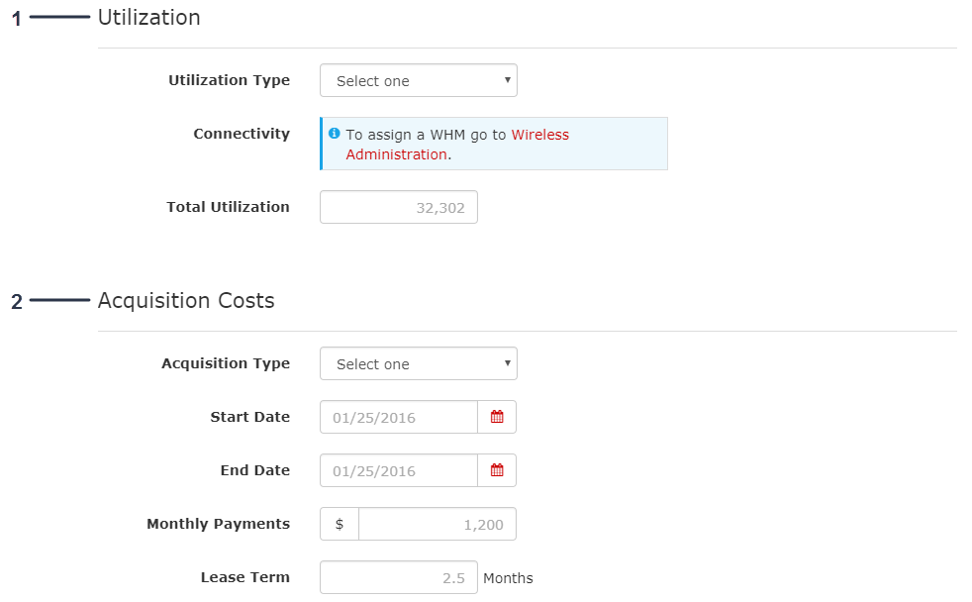
Task: Focus the Monthly Payments amount field
Action: pos(437,525)
